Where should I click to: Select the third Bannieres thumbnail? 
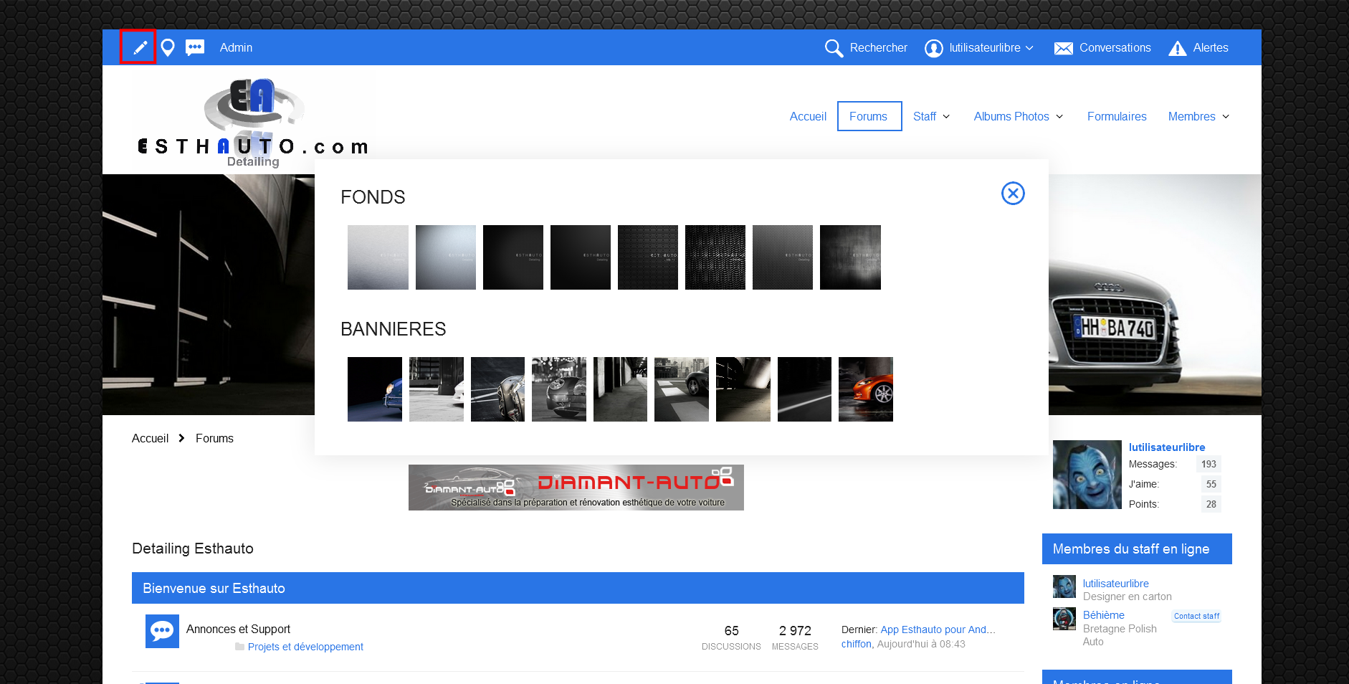497,389
